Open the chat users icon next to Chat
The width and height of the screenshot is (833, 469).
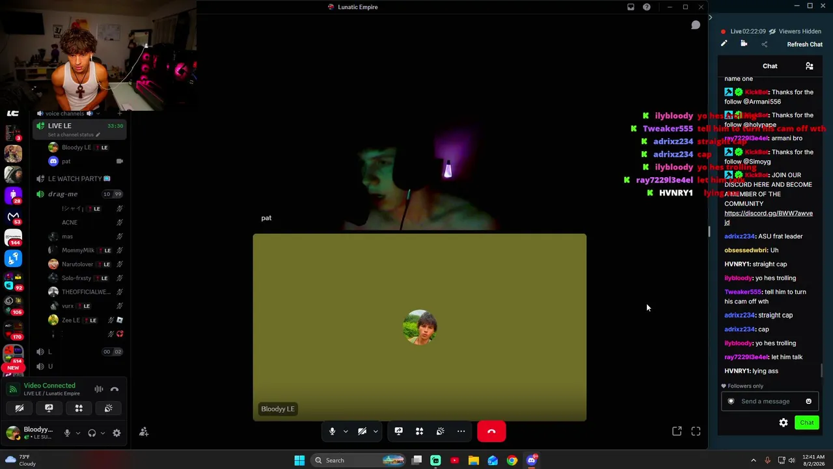point(810,66)
